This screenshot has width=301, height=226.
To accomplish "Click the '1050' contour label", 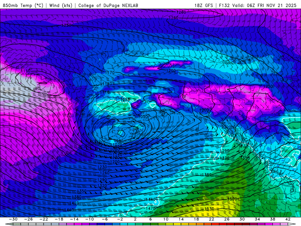I will pyautogui.click(x=143, y=117).
